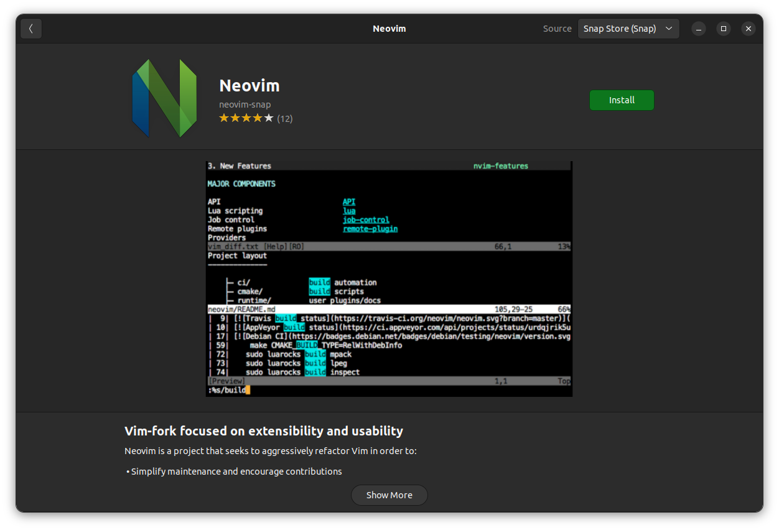779x530 pixels.
Task: Click the fourth star of the rating
Action: point(258,118)
